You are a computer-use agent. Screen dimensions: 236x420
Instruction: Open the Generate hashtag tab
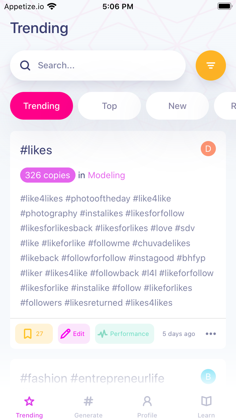[88, 407]
